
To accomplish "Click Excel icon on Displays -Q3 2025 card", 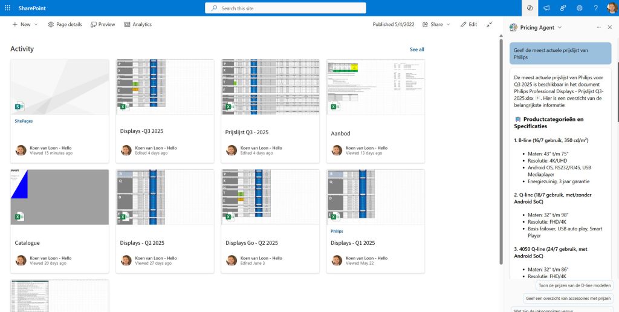I will [x=125, y=106].
